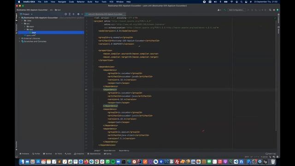The width and height of the screenshot is (295, 166).
Task: Open the Navigate menu
Action: pos(62,2)
